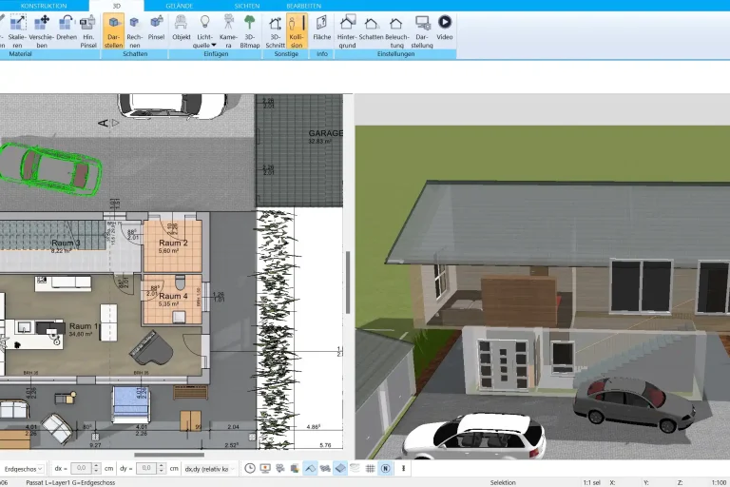The image size is (730, 487).
Task: Click the Raum 3 label in plan
Action: (66, 243)
